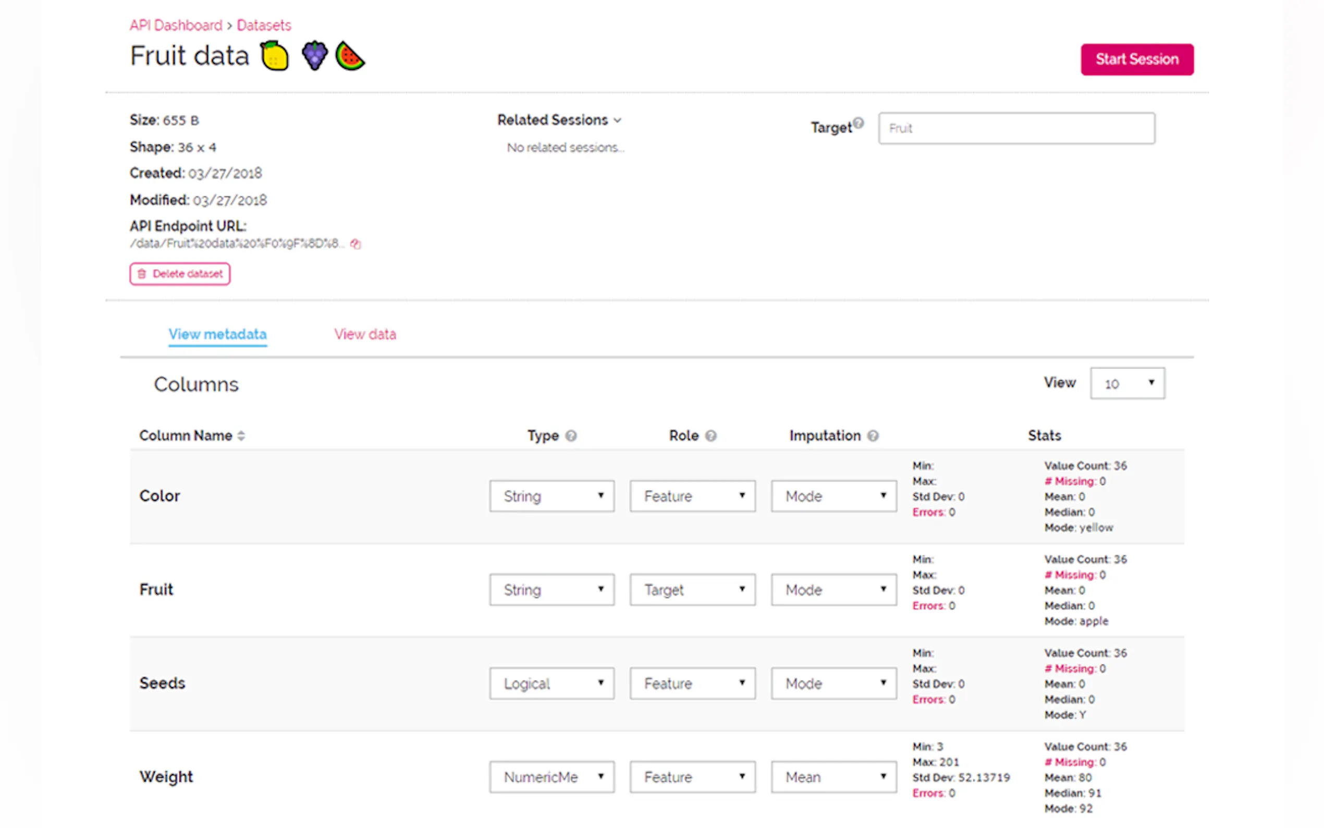This screenshot has height=828, width=1324.
Task: Click into the Target input field
Action: click(1016, 128)
